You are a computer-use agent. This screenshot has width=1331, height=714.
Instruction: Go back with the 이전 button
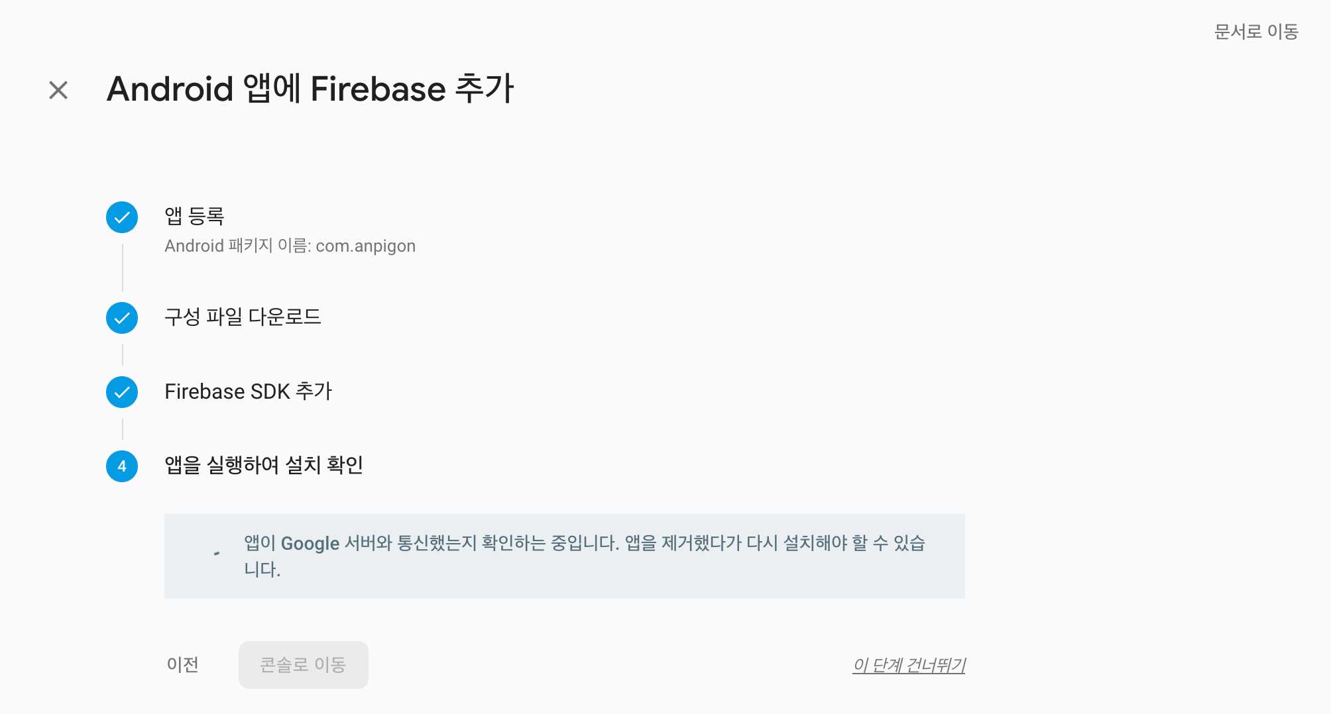point(183,664)
